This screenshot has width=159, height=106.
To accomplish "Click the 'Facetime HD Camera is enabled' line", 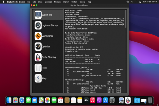I will 76,43.
